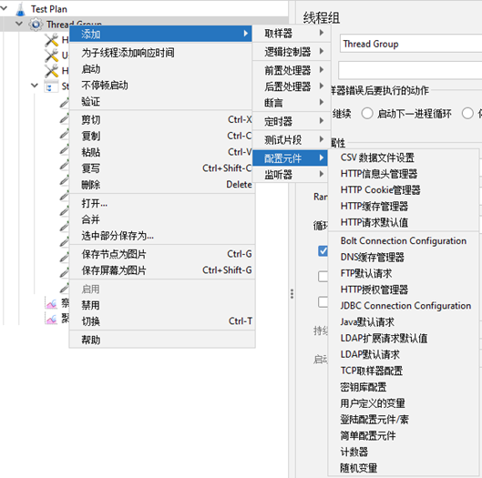The width and height of the screenshot is (482, 478).
Task: Add LDAP默认请求
Action: point(404,355)
